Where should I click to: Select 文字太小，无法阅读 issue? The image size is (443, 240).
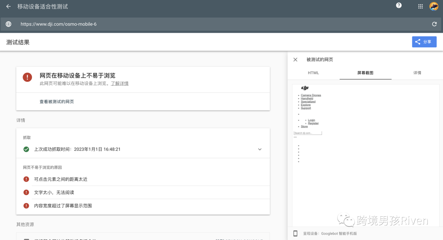pyautogui.click(x=54, y=193)
